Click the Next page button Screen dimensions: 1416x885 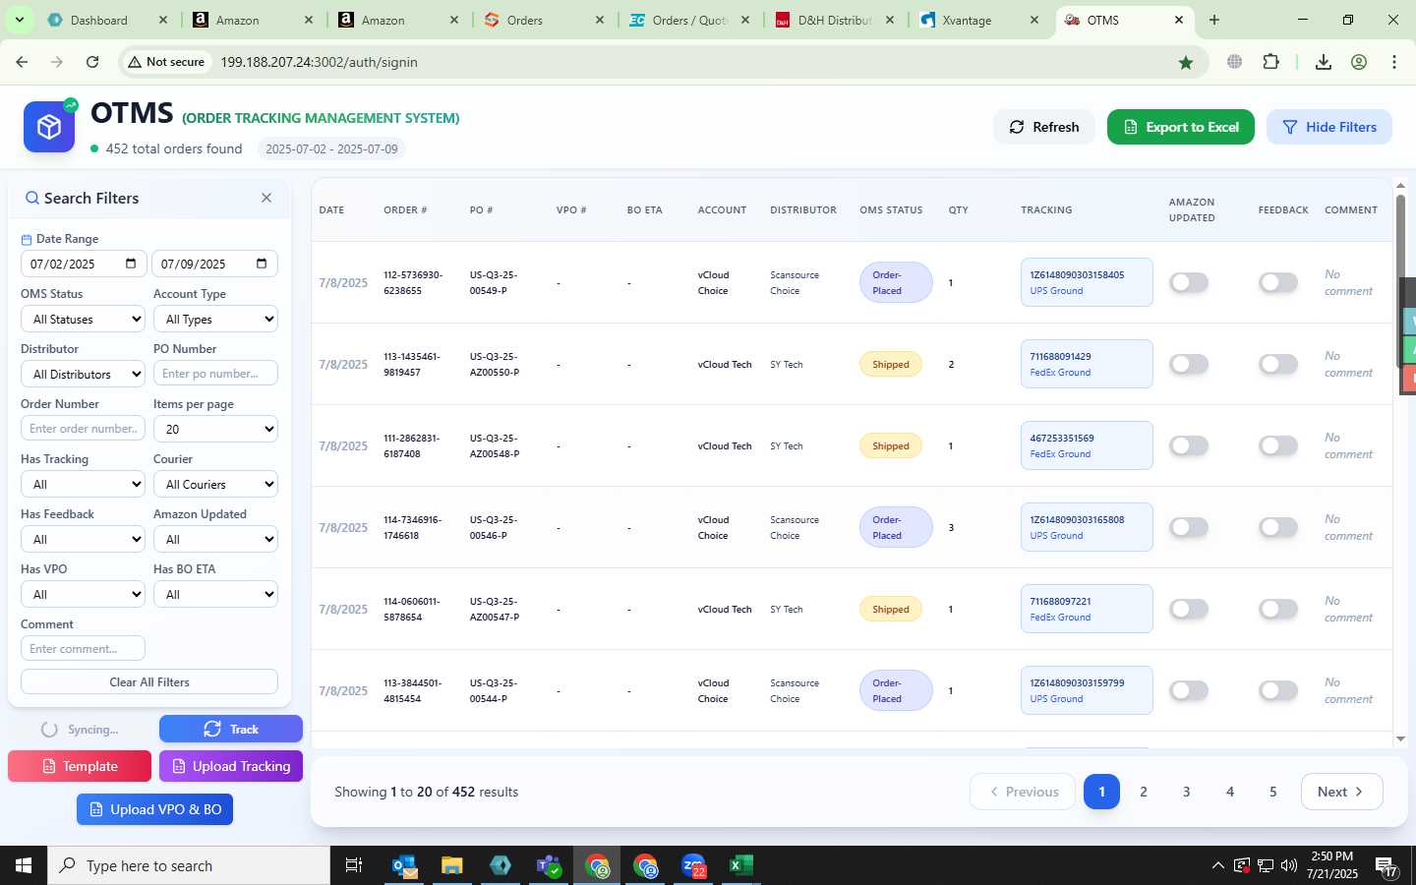point(1341,792)
